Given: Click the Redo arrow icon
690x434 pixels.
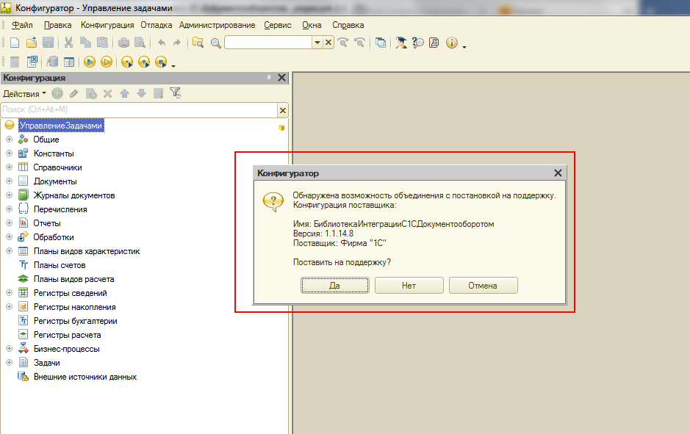Looking at the screenshot, I should click(177, 43).
